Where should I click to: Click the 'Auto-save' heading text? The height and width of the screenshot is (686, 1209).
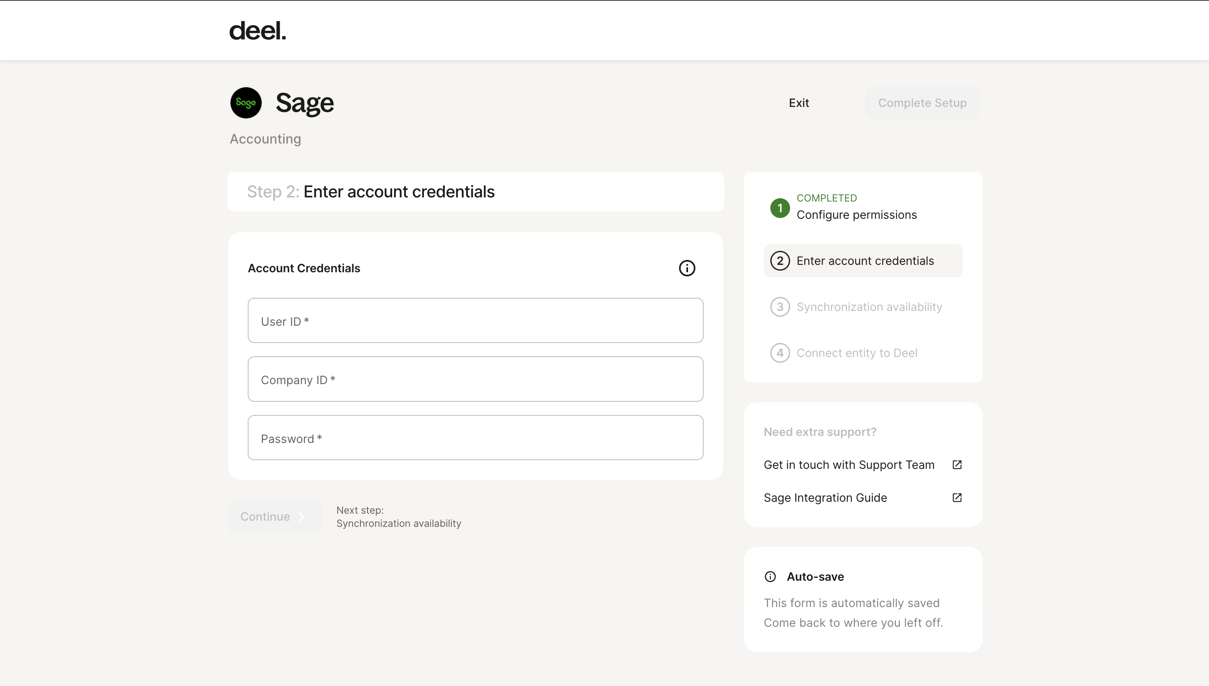coord(815,577)
